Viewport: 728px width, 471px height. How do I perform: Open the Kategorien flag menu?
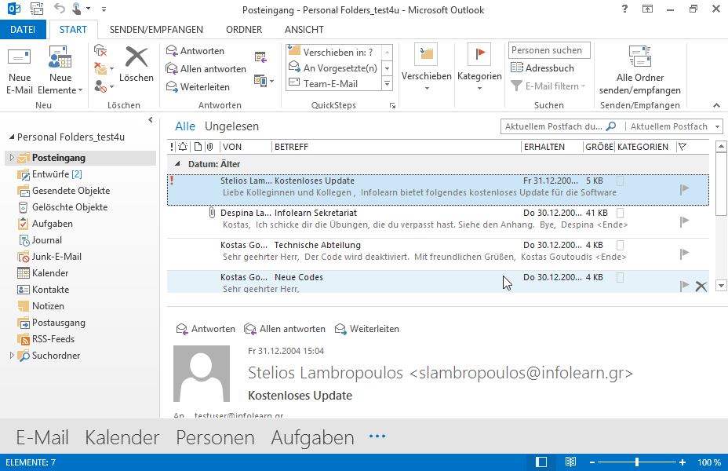(479, 68)
